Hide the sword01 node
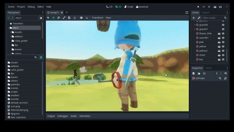The width and height of the screenshot is (234, 132). click(223, 38)
